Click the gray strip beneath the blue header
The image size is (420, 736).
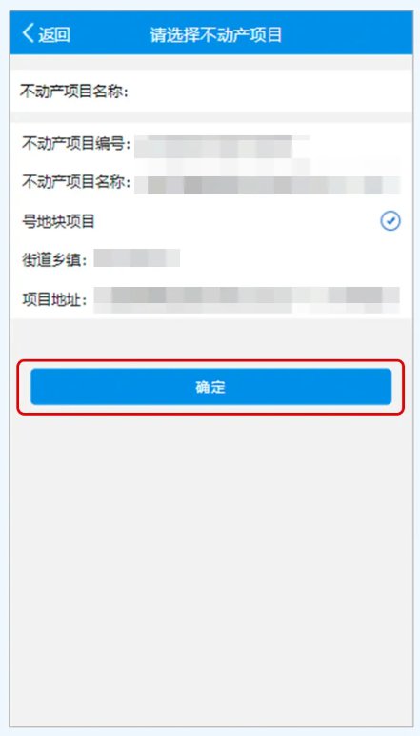210,62
